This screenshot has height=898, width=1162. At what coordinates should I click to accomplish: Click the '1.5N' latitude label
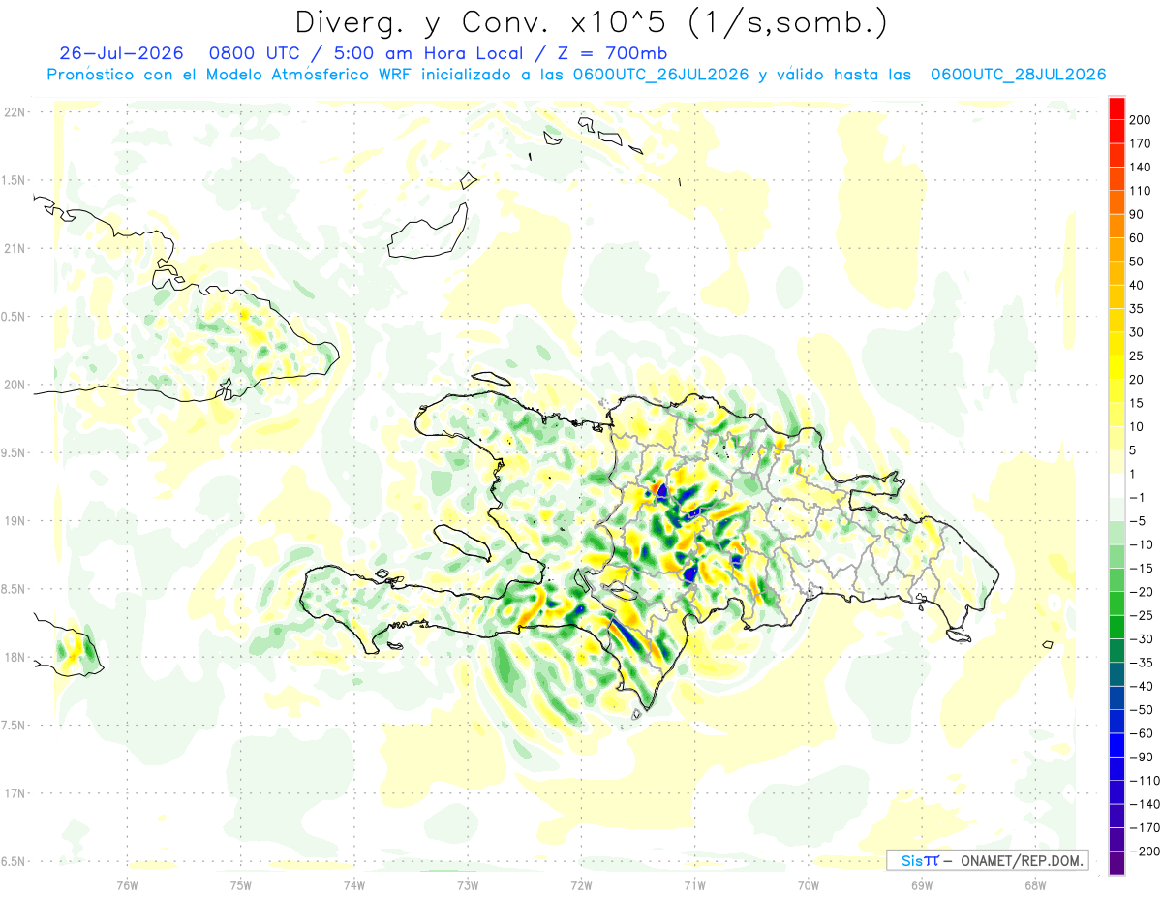(x=14, y=180)
